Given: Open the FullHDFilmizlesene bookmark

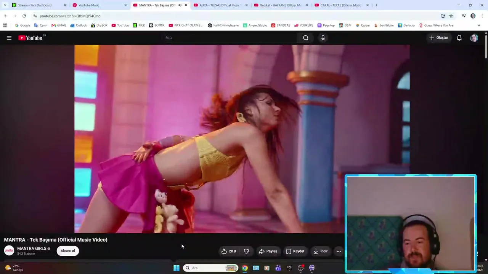Looking at the screenshot, I should pyautogui.click(x=223, y=25).
